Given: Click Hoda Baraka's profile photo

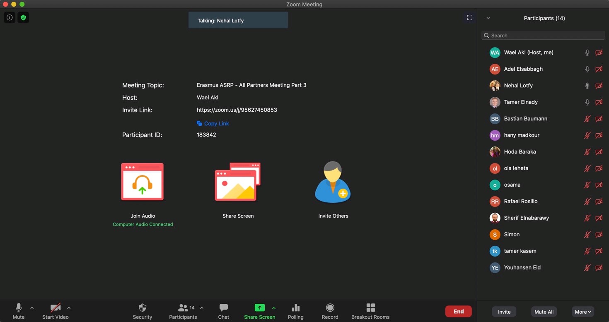Looking at the screenshot, I should tap(495, 152).
